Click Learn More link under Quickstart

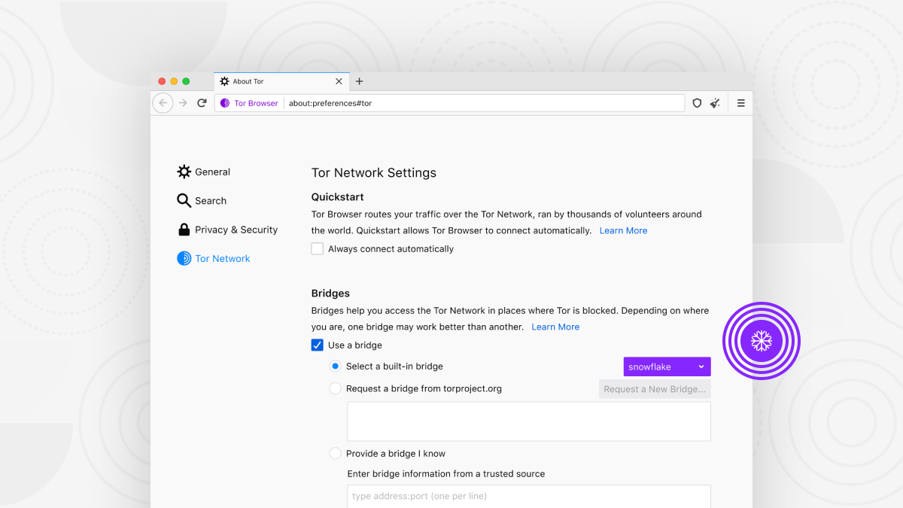point(623,230)
